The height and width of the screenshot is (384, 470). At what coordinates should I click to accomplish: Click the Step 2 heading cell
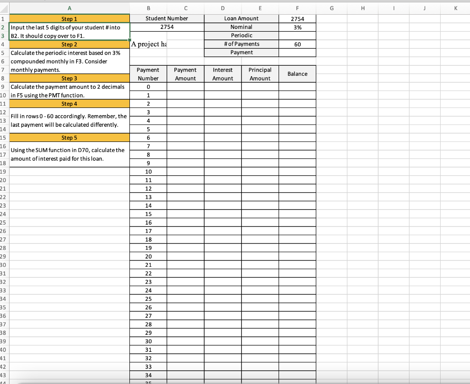[x=70, y=44]
